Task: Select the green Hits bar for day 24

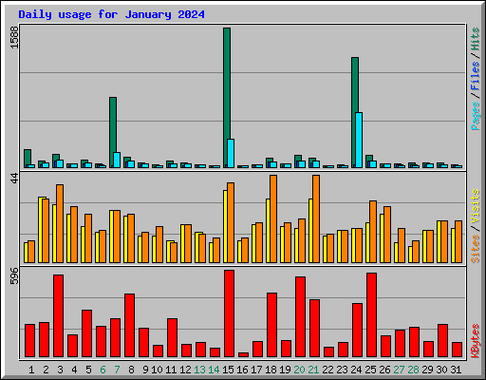Action: [355, 112]
